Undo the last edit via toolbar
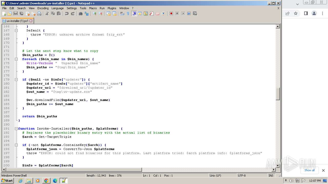Image resolution: width=328 pixels, height=184 pixels. [x=67, y=14]
